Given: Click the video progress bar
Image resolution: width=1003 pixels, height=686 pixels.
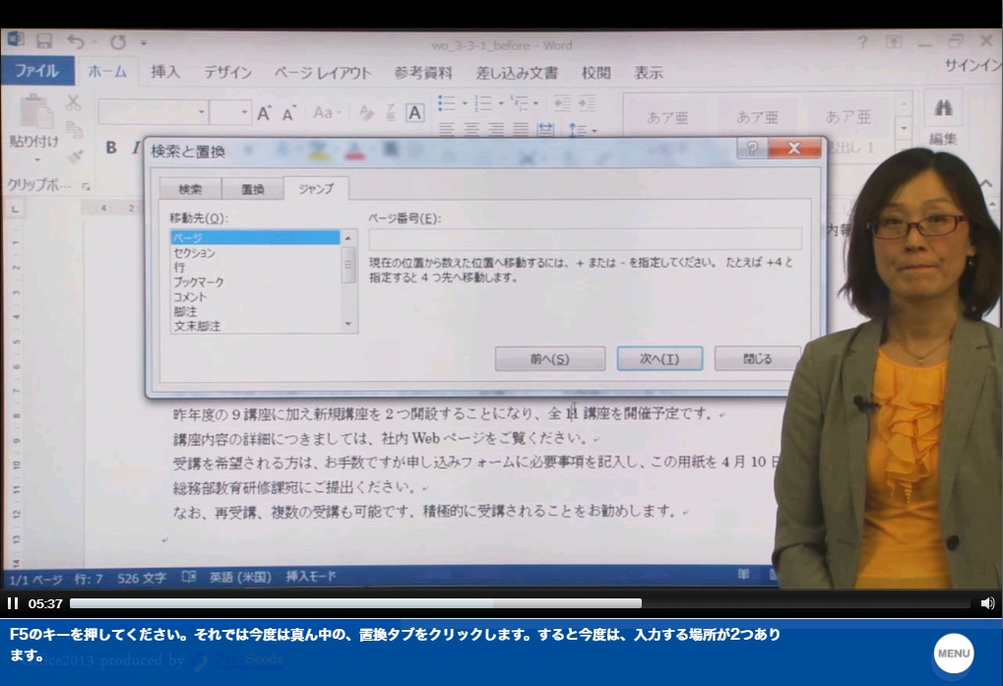Looking at the screenshot, I should (520, 603).
